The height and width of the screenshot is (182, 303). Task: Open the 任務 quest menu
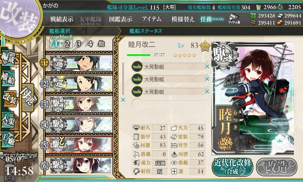coord(212,19)
